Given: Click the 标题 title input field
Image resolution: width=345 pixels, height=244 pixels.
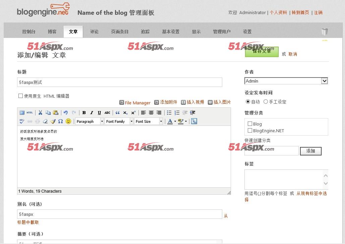Looking at the screenshot, I should coord(120,82).
